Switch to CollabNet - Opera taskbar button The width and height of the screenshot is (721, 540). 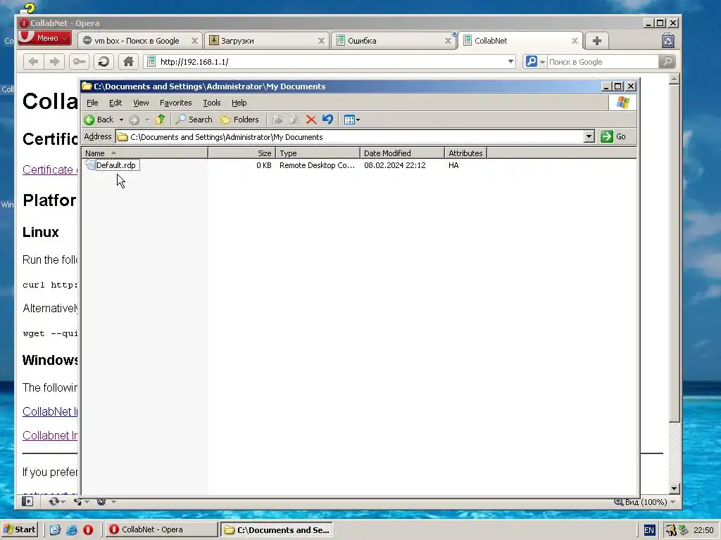[162, 529]
